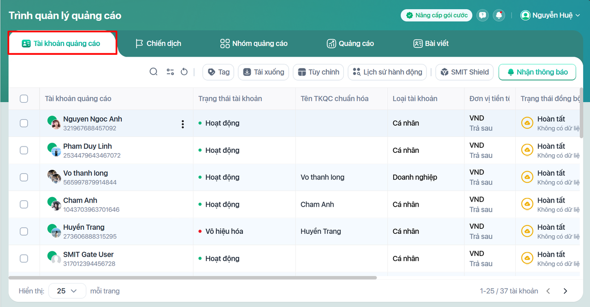Image resolution: width=590 pixels, height=307 pixels.
Task: Open the filter settings icon
Action: (170, 72)
